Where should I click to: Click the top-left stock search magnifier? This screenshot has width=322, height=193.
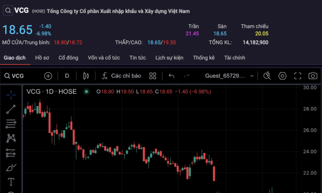click(x=7, y=11)
